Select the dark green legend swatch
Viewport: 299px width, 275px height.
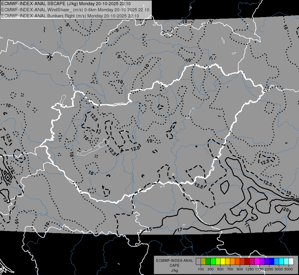pyautogui.click(x=208, y=261)
